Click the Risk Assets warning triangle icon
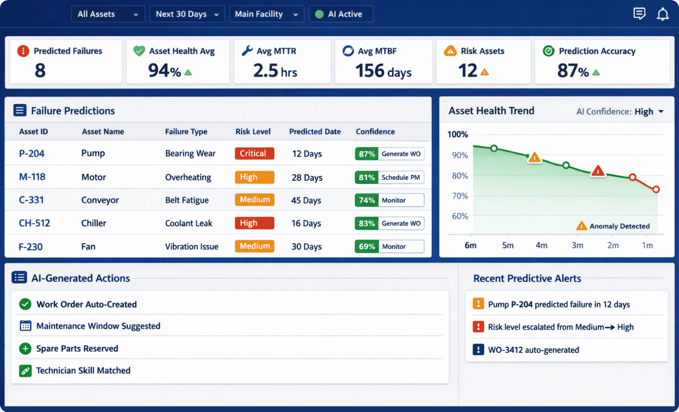 (x=451, y=51)
